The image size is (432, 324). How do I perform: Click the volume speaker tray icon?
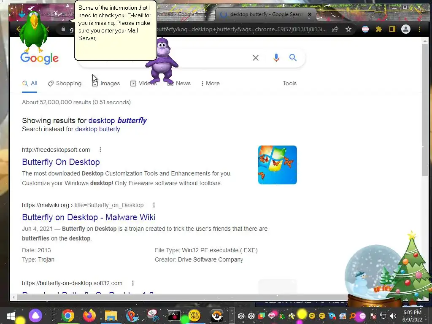click(393, 316)
